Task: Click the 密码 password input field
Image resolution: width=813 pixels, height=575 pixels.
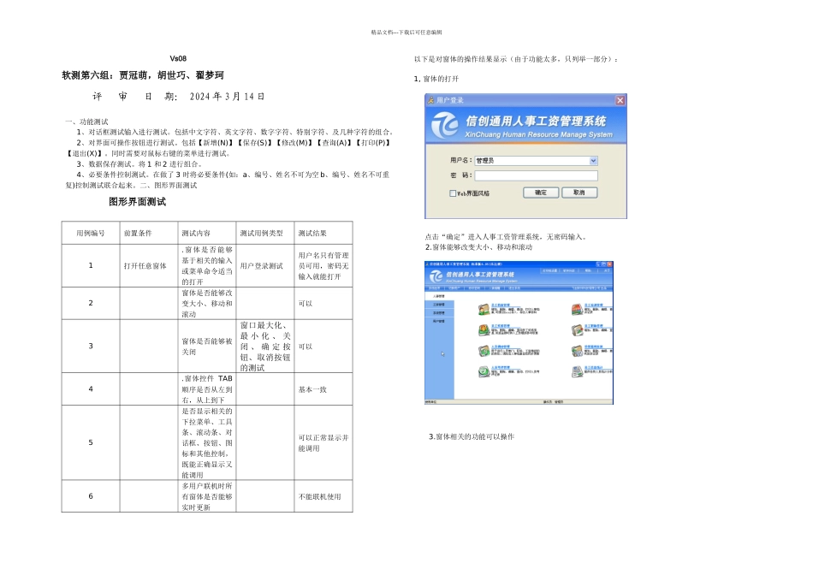Action: coord(536,175)
